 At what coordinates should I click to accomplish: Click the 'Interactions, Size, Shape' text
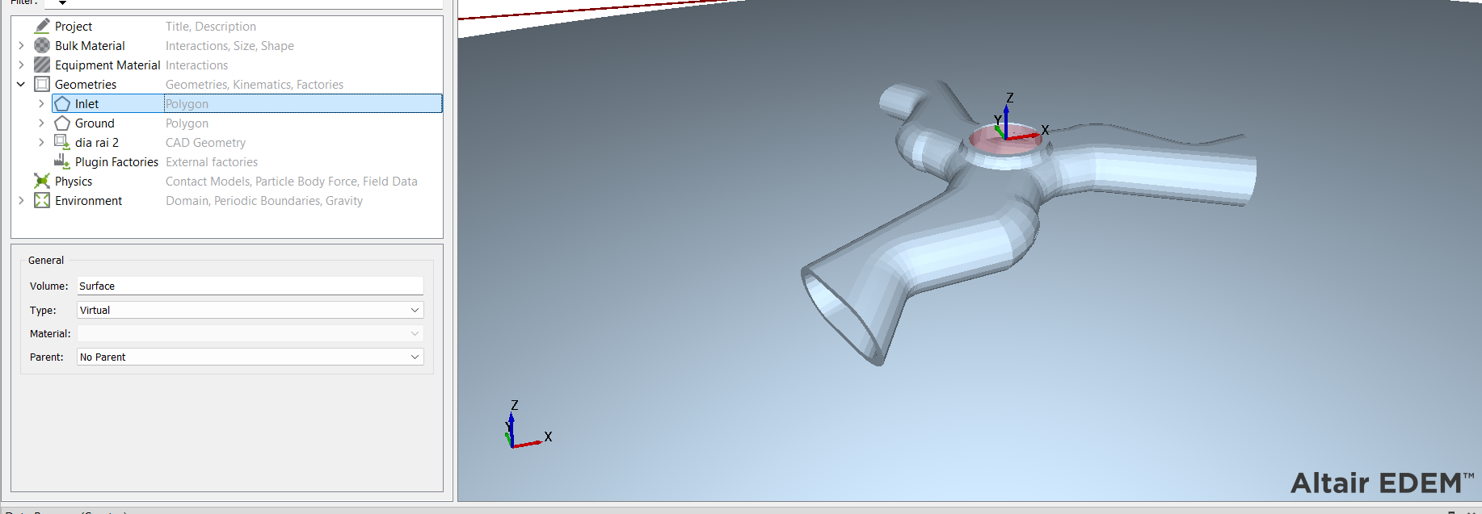229,45
